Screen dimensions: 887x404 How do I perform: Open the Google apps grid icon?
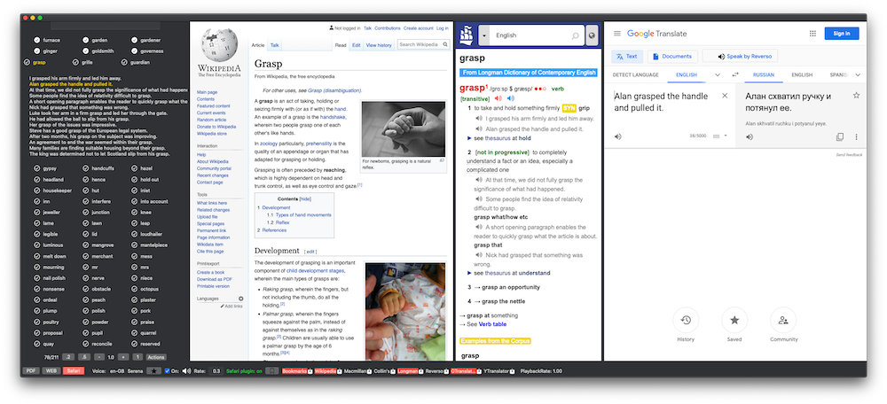click(x=812, y=34)
